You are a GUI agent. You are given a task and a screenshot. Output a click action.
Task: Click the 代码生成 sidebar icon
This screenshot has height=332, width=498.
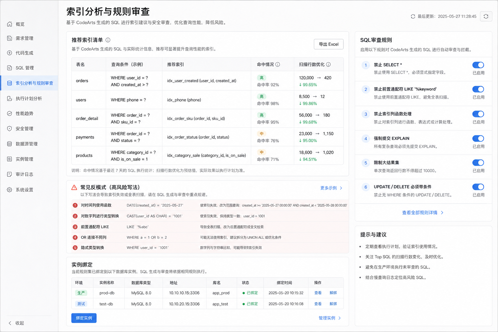[10, 53]
